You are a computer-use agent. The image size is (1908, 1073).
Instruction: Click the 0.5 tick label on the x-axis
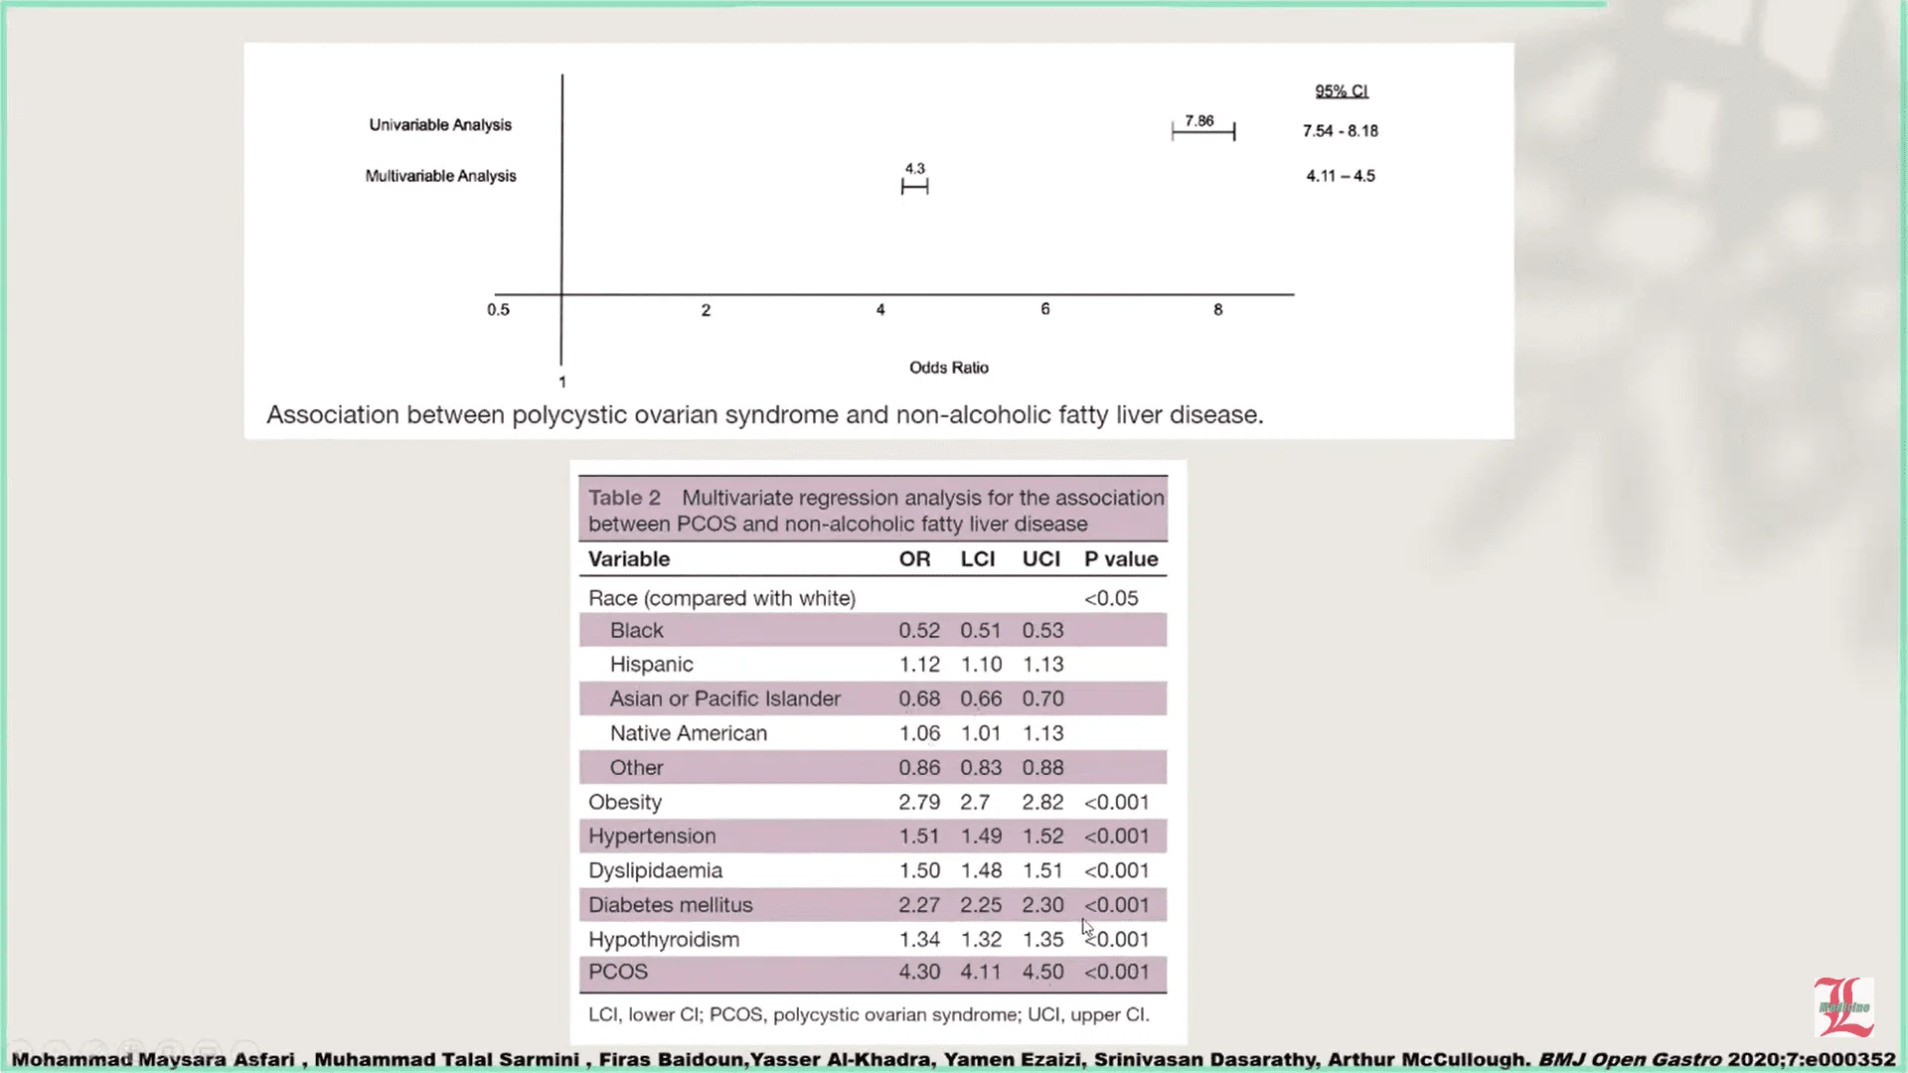(x=498, y=310)
